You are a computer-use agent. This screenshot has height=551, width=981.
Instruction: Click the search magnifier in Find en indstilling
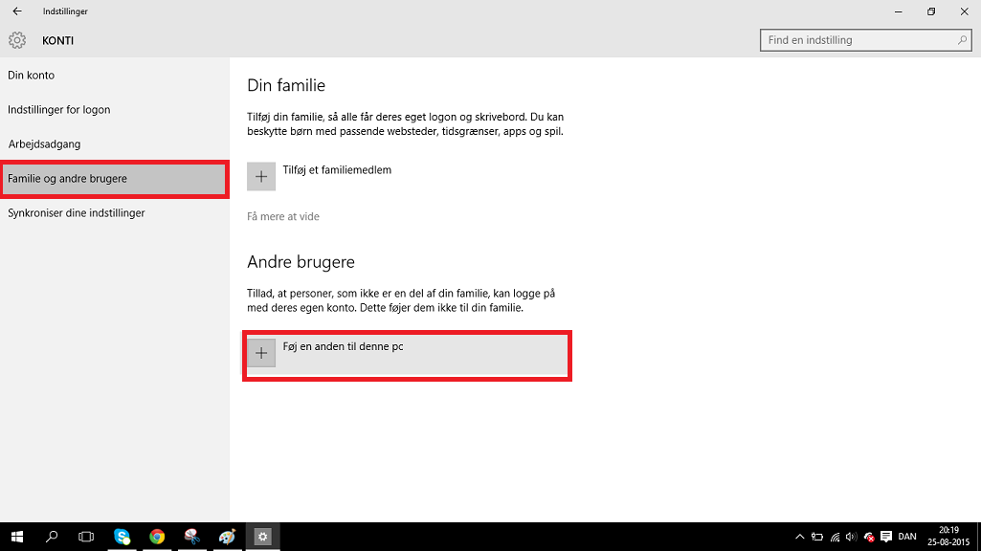click(962, 40)
